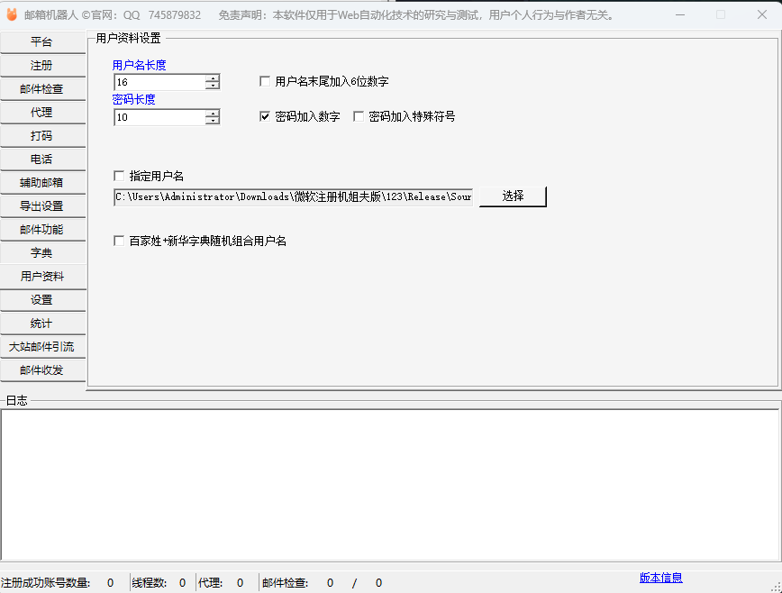The image size is (782, 593).
Task: Click inside the 日志 log area
Action: (x=389, y=485)
